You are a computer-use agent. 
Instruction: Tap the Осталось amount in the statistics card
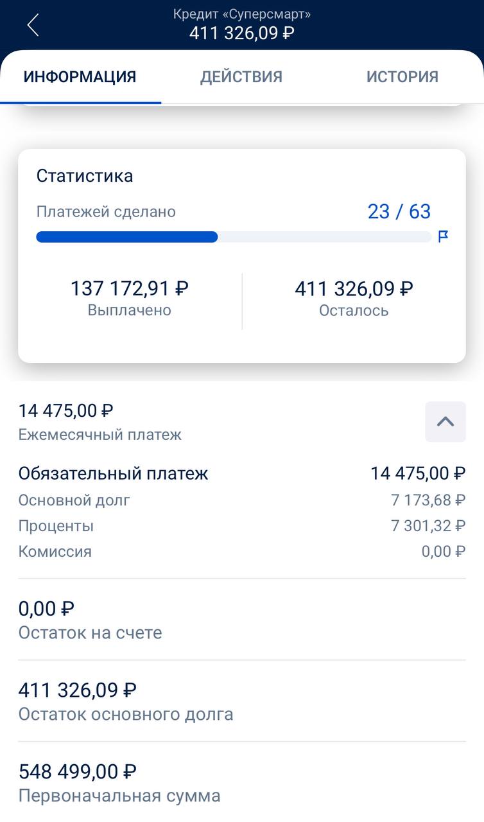pos(354,289)
